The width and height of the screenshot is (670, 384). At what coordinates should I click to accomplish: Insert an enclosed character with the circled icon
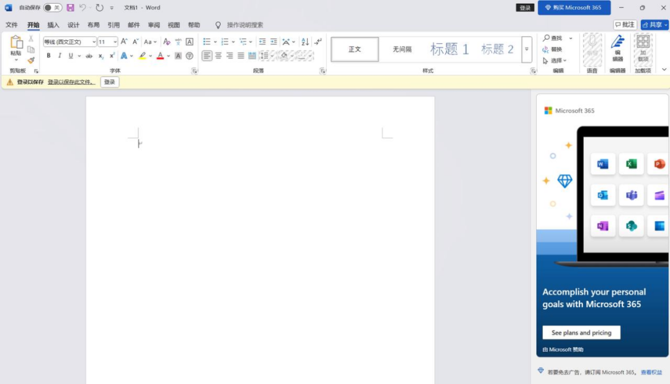click(x=189, y=56)
